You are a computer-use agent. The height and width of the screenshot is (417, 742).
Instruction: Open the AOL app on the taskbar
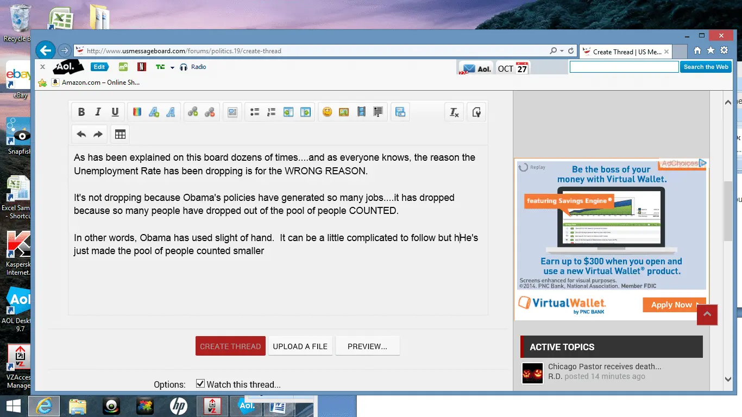point(247,406)
